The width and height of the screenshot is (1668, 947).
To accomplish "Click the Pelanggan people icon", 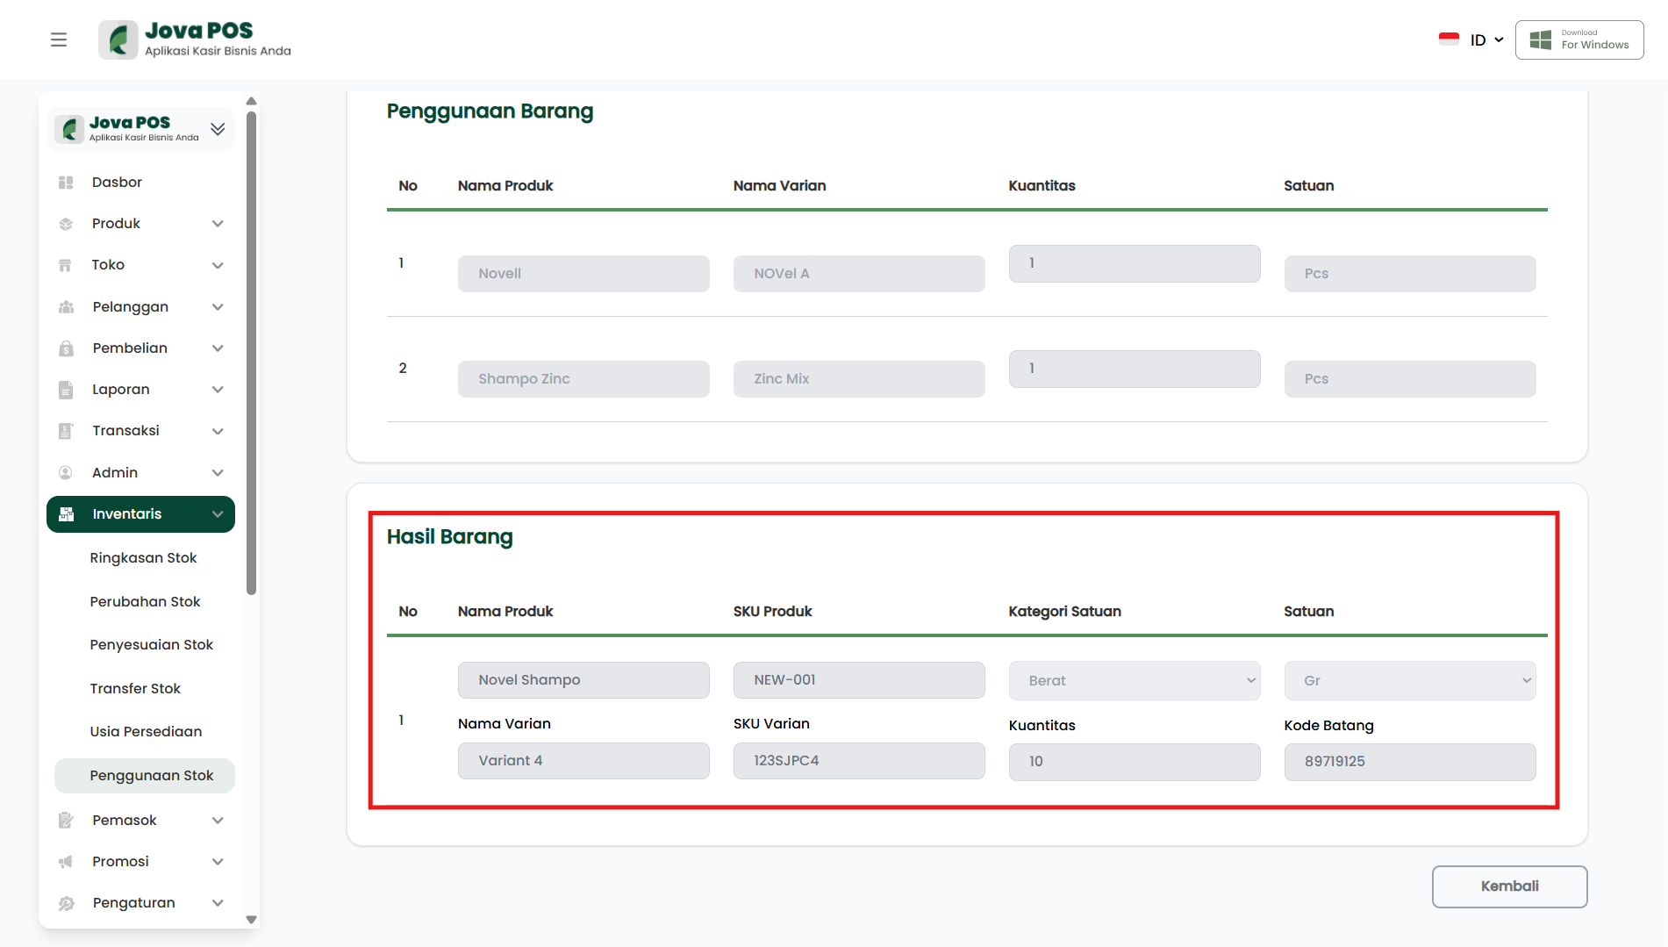I will tap(66, 307).
